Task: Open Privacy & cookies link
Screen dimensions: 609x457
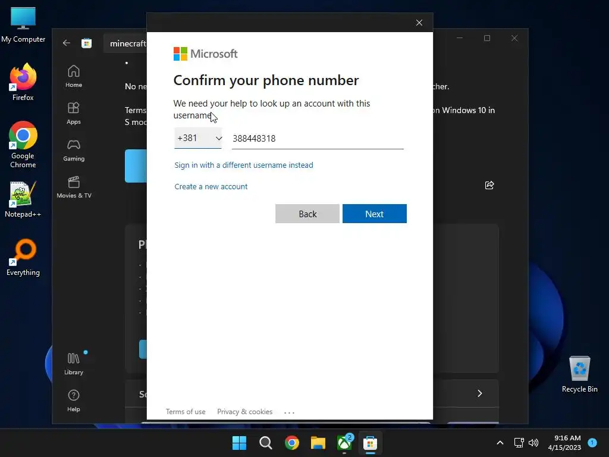Action: pyautogui.click(x=244, y=412)
